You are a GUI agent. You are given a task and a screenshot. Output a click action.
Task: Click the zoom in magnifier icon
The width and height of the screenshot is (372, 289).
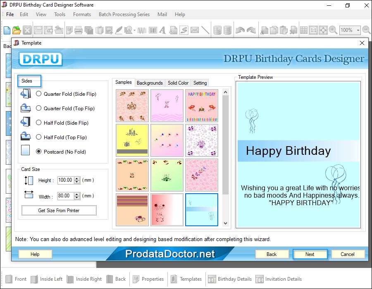333,30
